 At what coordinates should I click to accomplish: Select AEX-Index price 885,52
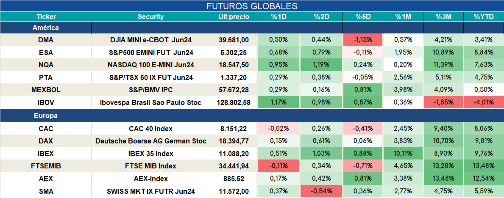coord(234,179)
